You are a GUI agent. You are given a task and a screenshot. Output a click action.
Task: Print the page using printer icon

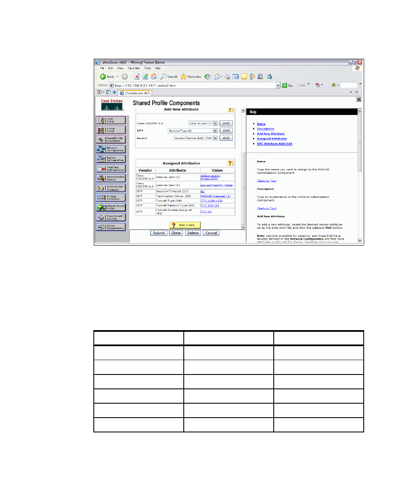click(x=227, y=77)
